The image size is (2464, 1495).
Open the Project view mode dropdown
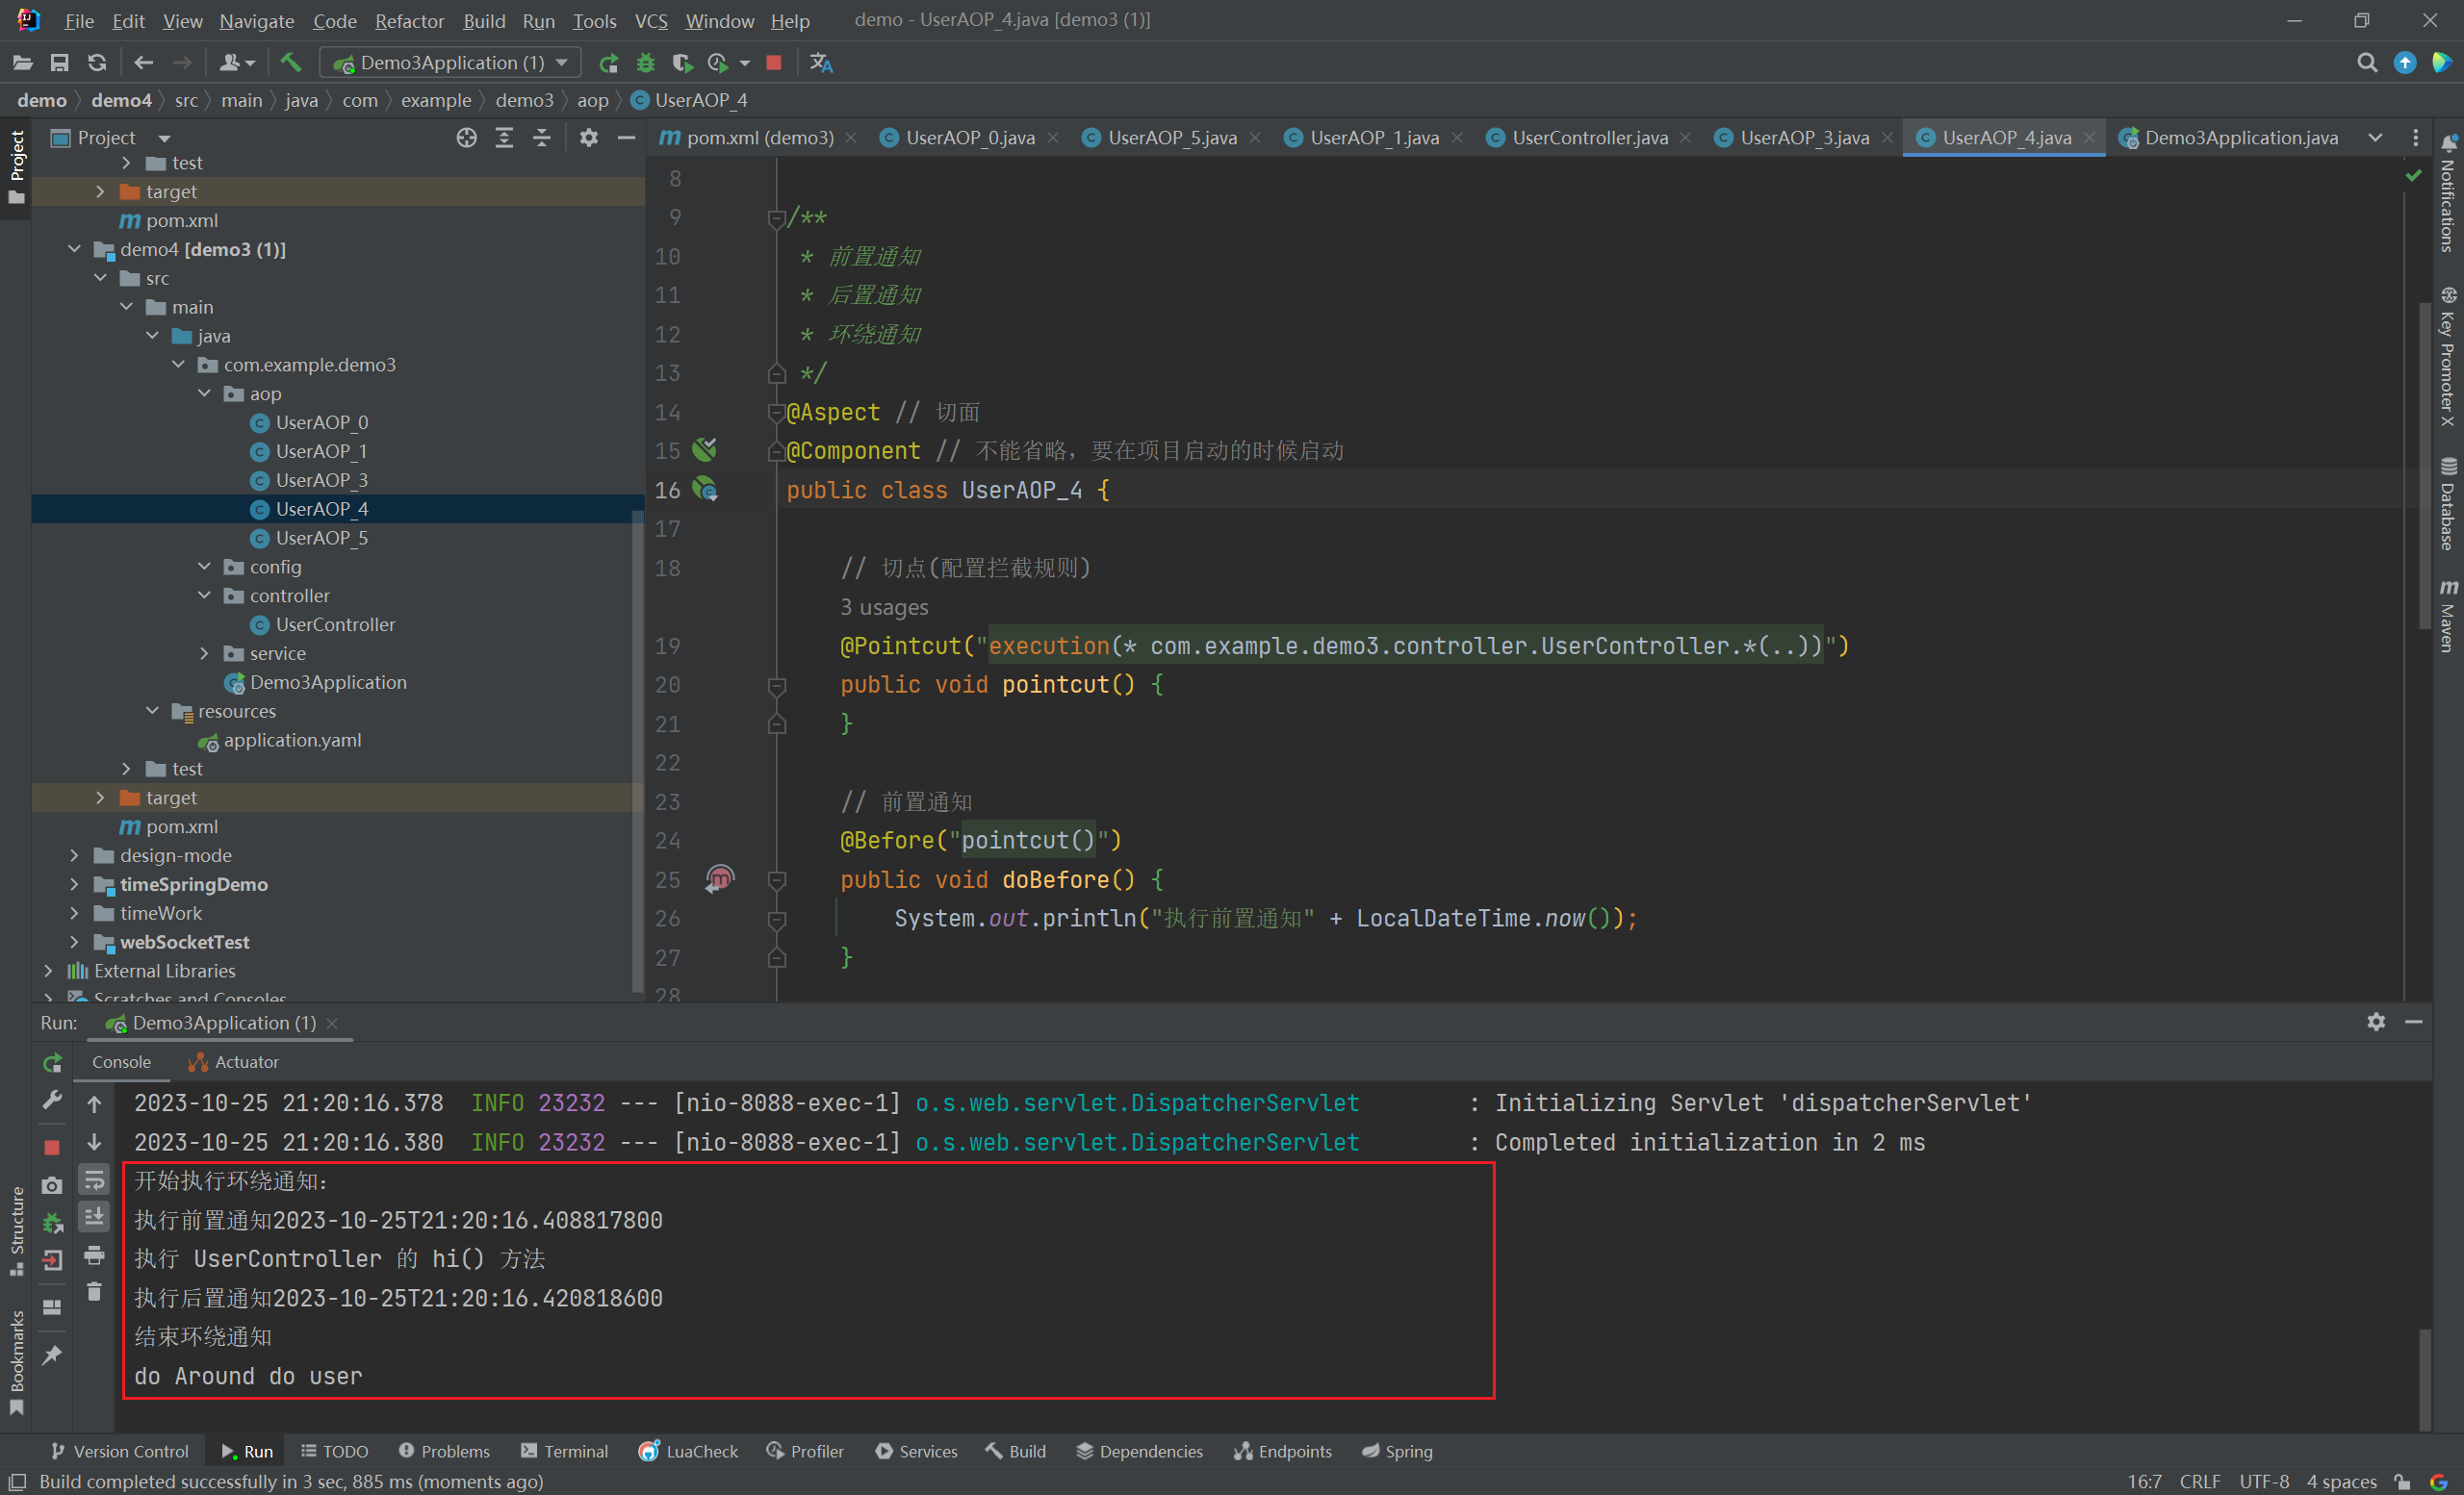(164, 138)
